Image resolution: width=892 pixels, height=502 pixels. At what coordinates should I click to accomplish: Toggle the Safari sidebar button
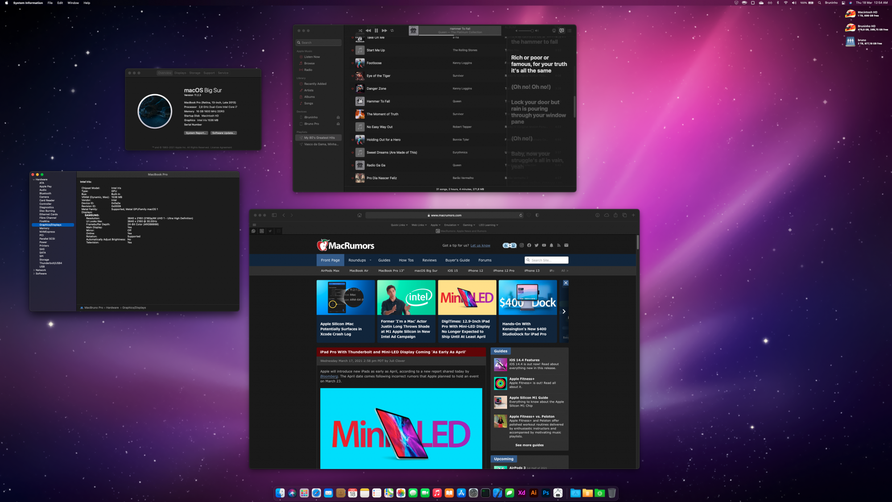(x=274, y=215)
